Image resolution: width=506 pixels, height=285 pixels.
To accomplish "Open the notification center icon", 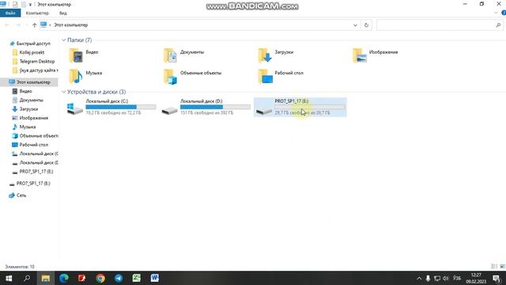I will coord(497,278).
